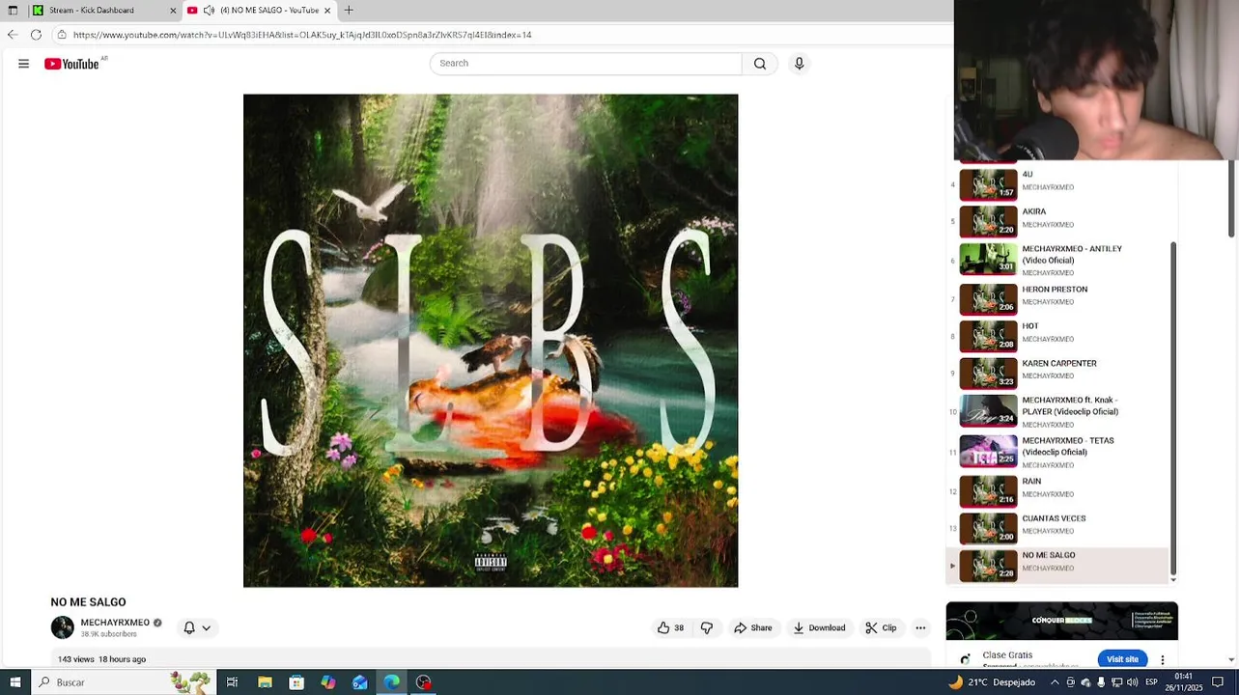Switch to Microsoft Edge taskbar icon
The image size is (1239, 695).
[x=392, y=682]
